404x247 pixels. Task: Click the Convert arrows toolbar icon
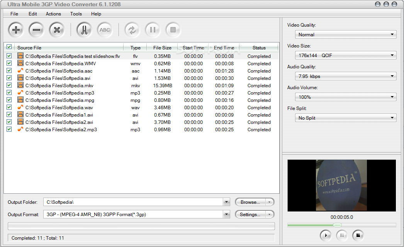coord(132,30)
